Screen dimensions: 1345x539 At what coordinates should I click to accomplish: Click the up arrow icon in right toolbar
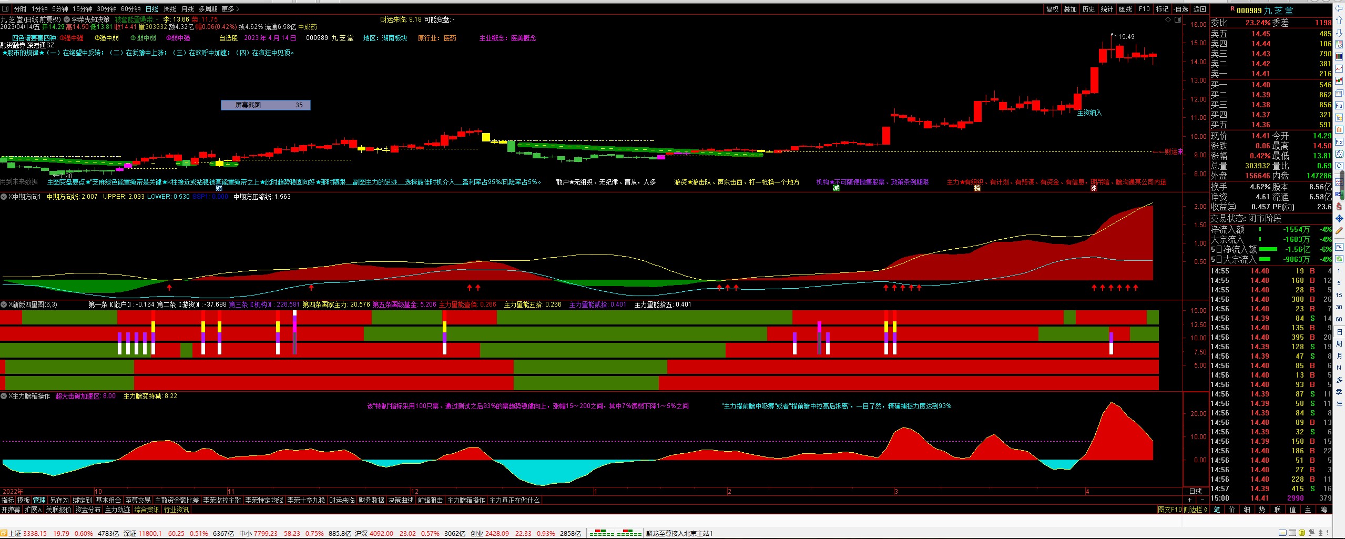[x=1339, y=22]
